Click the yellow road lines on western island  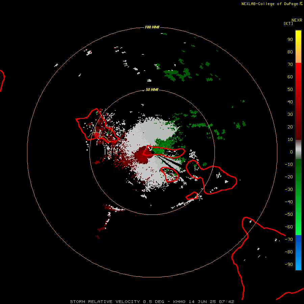(100, 134)
